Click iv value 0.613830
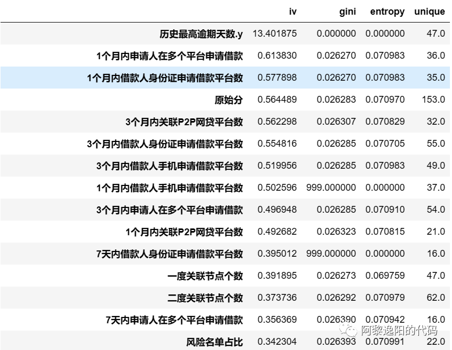This screenshot has height=350, width=452. pos(277,56)
